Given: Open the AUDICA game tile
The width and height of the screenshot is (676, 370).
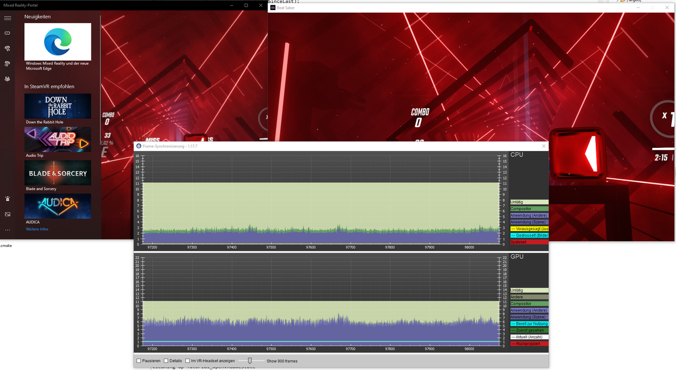Looking at the screenshot, I should 58,206.
